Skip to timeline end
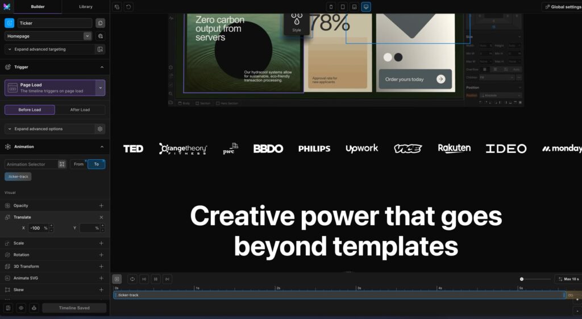This screenshot has height=319, width=582. [168, 279]
